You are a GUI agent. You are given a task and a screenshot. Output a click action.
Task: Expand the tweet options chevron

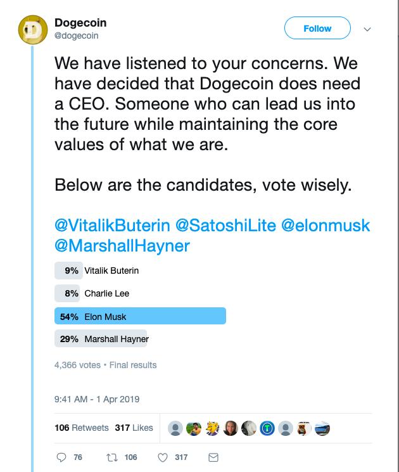tap(367, 29)
